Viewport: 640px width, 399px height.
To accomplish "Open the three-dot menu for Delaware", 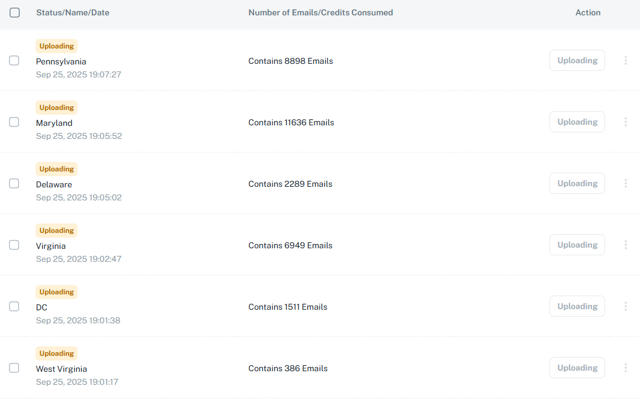I will point(626,183).
